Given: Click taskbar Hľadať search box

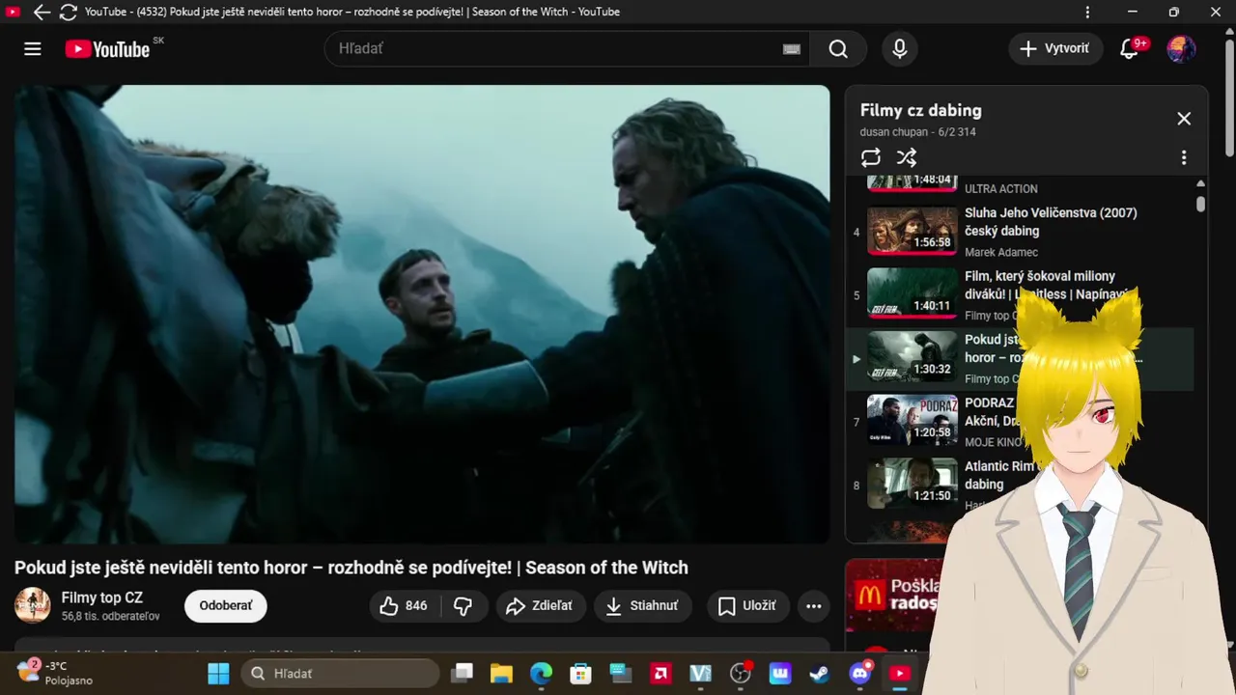Looking at the screenshot, I should click(340, 673).
